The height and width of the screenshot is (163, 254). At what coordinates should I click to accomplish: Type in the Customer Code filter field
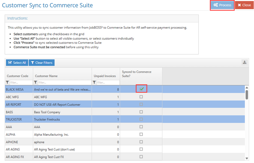21,82
